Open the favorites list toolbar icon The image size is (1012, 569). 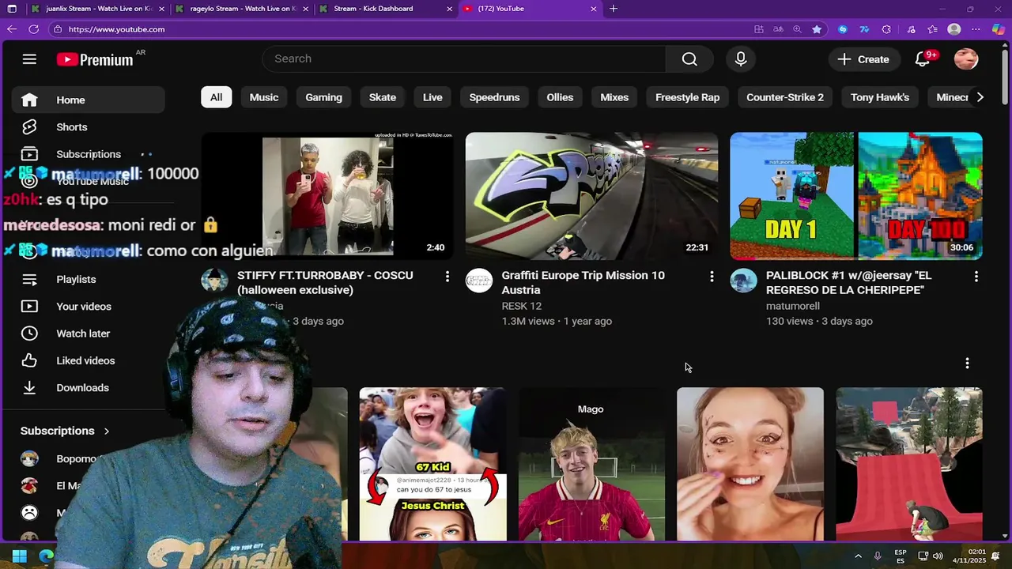click(933, 29)
